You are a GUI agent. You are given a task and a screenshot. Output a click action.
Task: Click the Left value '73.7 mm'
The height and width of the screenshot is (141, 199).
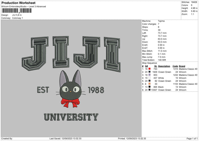tap(162, 33)
